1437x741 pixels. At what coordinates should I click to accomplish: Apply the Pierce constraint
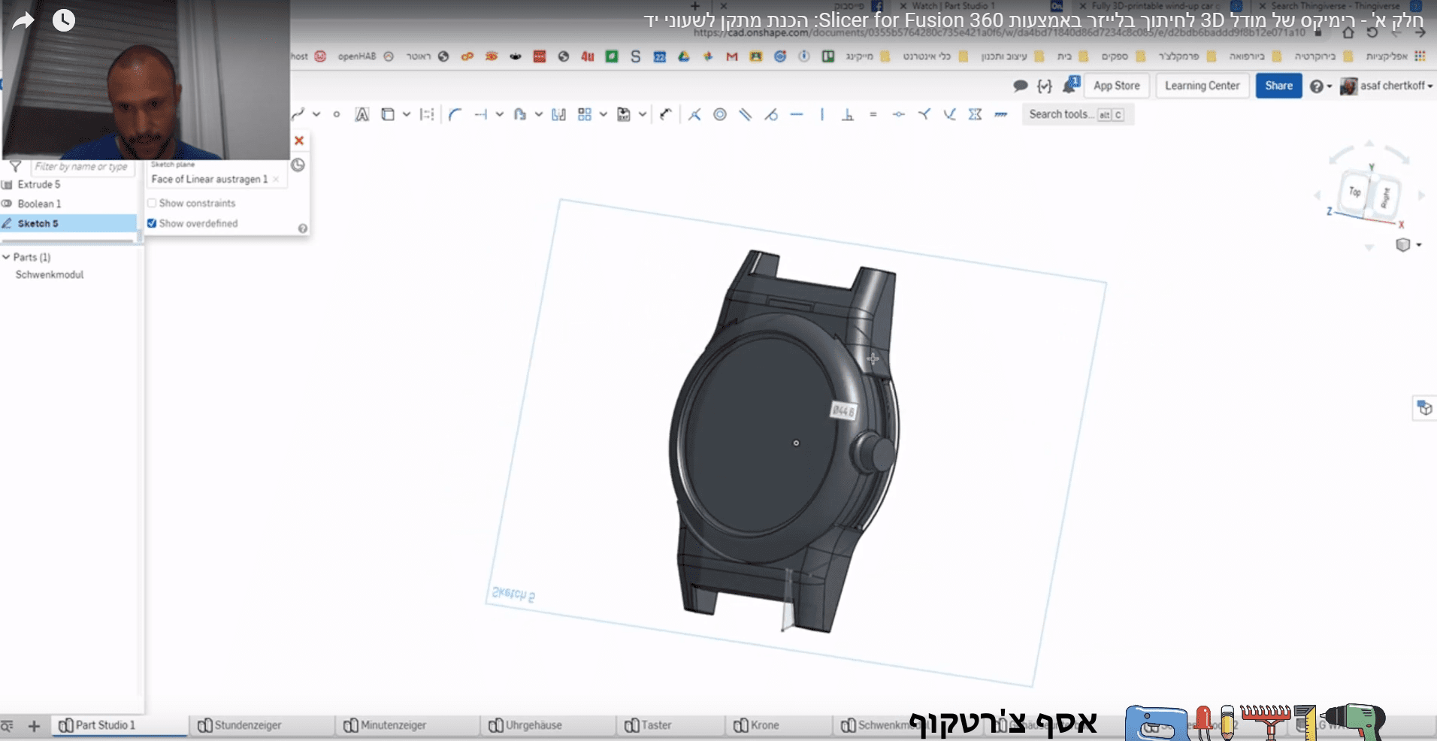[x=950, y=114]
